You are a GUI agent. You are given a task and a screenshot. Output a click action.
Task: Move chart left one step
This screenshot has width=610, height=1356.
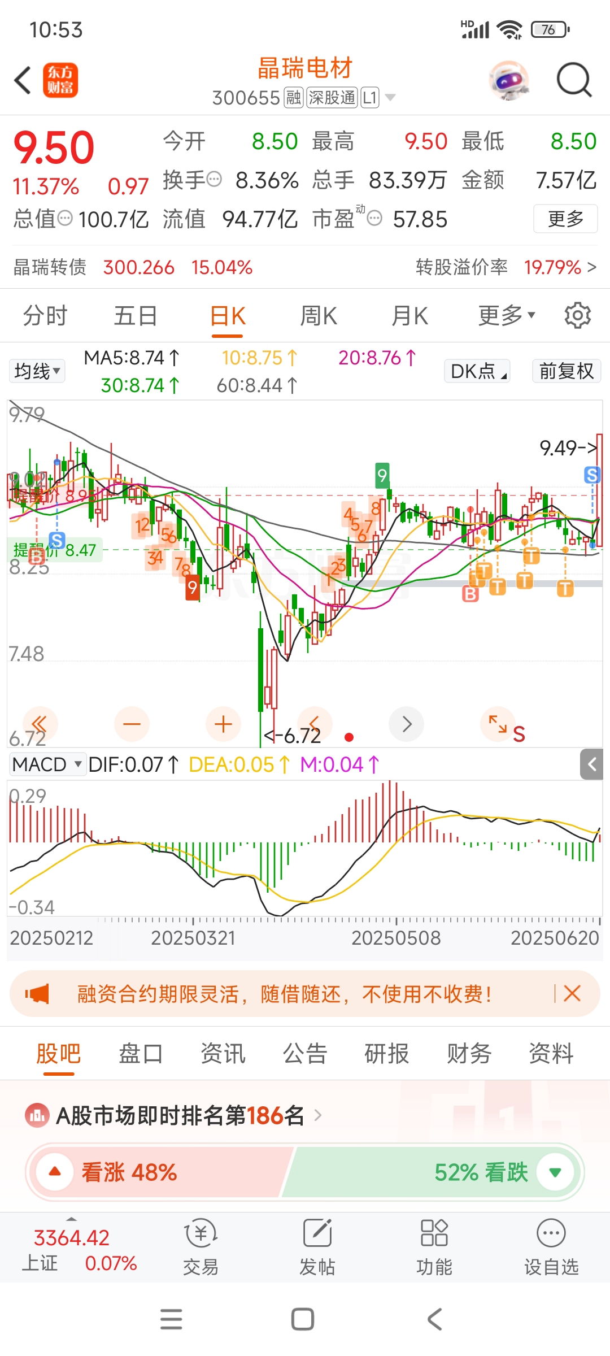[x=315, y=724]
